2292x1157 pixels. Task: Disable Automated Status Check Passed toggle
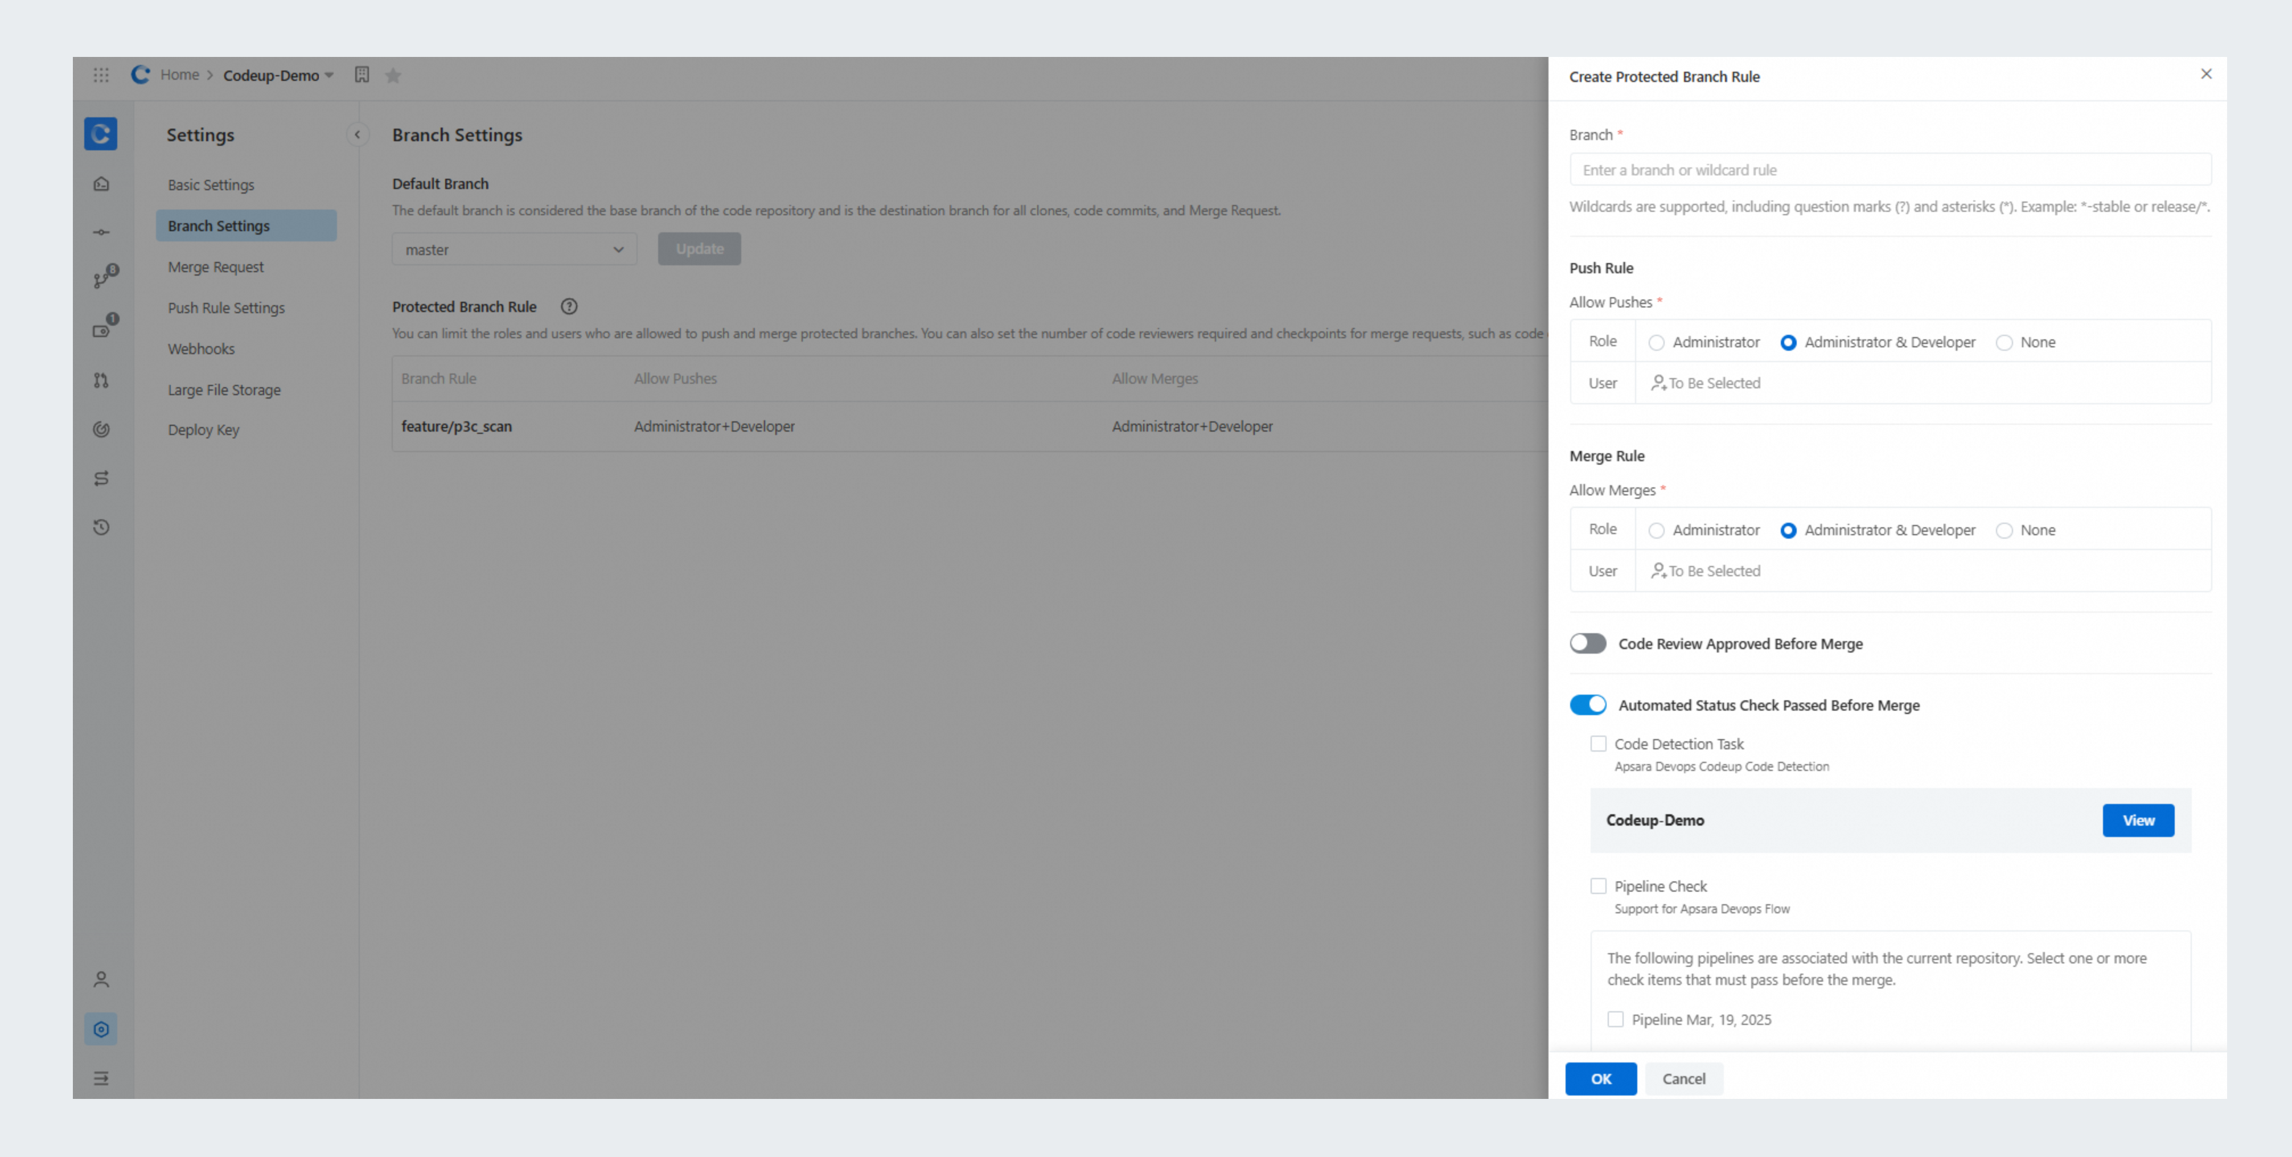coord(1588,705)
